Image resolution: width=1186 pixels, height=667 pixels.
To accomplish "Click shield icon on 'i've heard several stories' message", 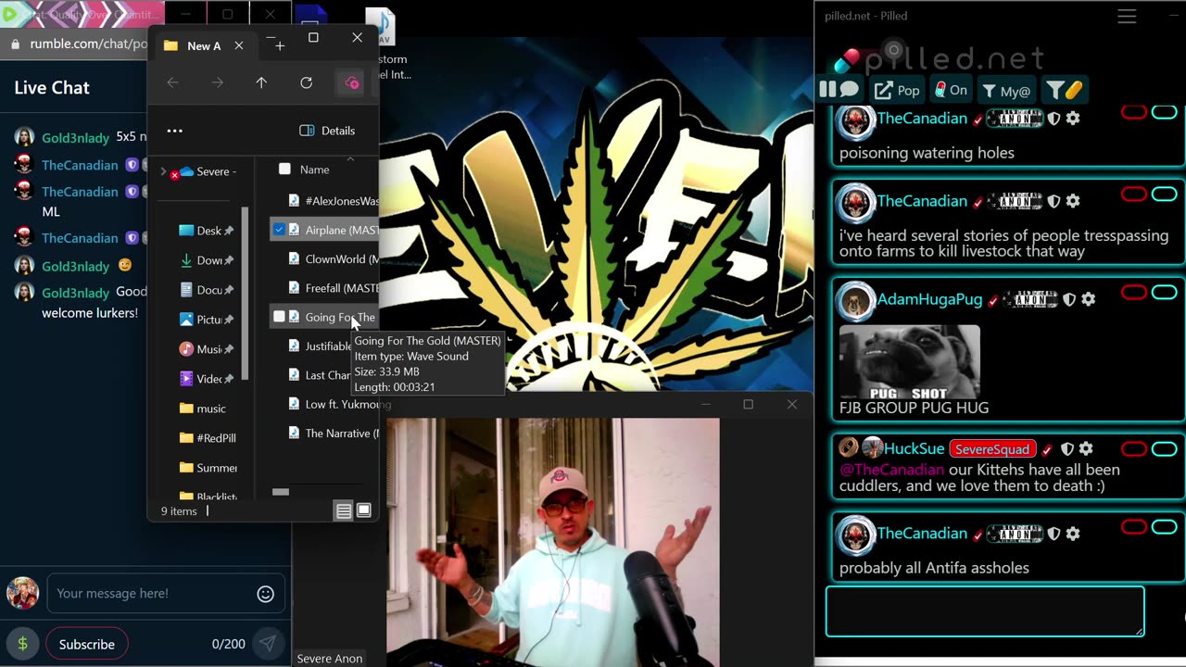I will coord(1054,201).
